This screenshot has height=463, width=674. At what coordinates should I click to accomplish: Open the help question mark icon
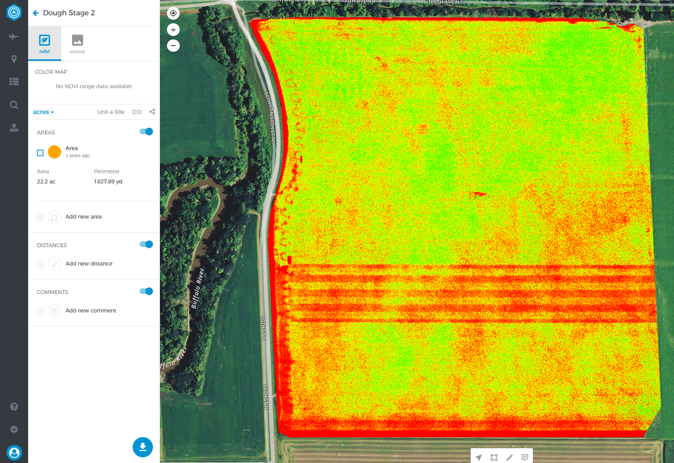coord(14,406)
